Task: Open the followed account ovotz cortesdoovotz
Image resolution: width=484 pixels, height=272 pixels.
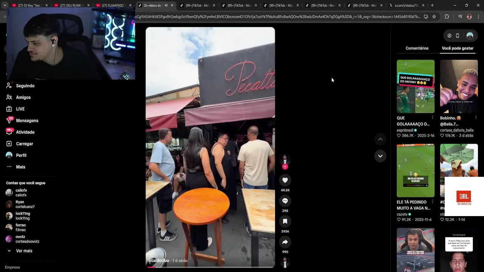Action: coord(27,239)
